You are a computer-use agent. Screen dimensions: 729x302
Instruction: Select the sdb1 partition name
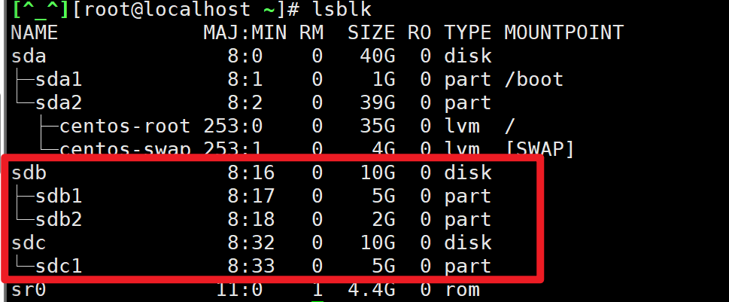coord(58,197)
